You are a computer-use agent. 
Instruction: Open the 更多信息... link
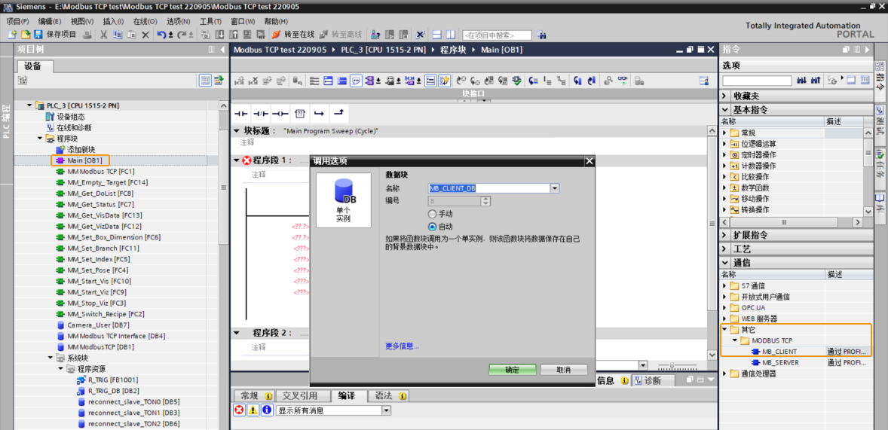tap(402, 346)
